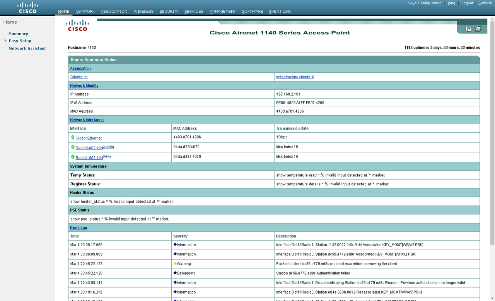Open the Network Identity section link

pos(84,86)
